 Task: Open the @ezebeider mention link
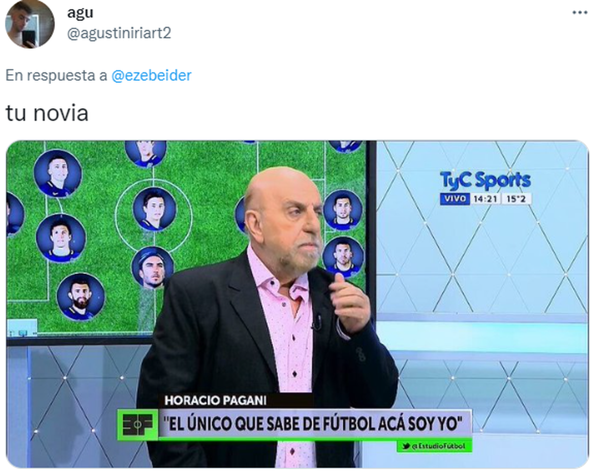[151, 76]
